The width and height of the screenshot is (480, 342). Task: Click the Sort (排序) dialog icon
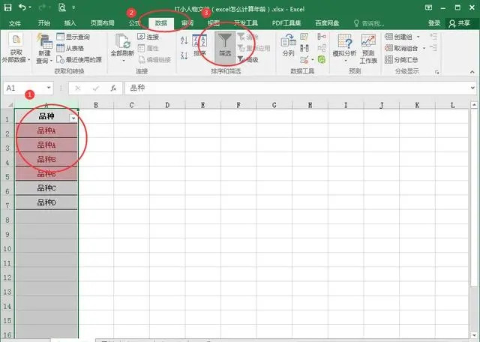(199, 46)
